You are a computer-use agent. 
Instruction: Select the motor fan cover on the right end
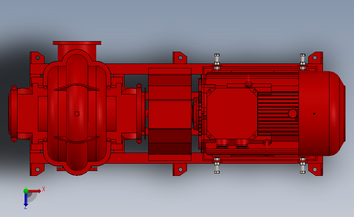point(322,114)
